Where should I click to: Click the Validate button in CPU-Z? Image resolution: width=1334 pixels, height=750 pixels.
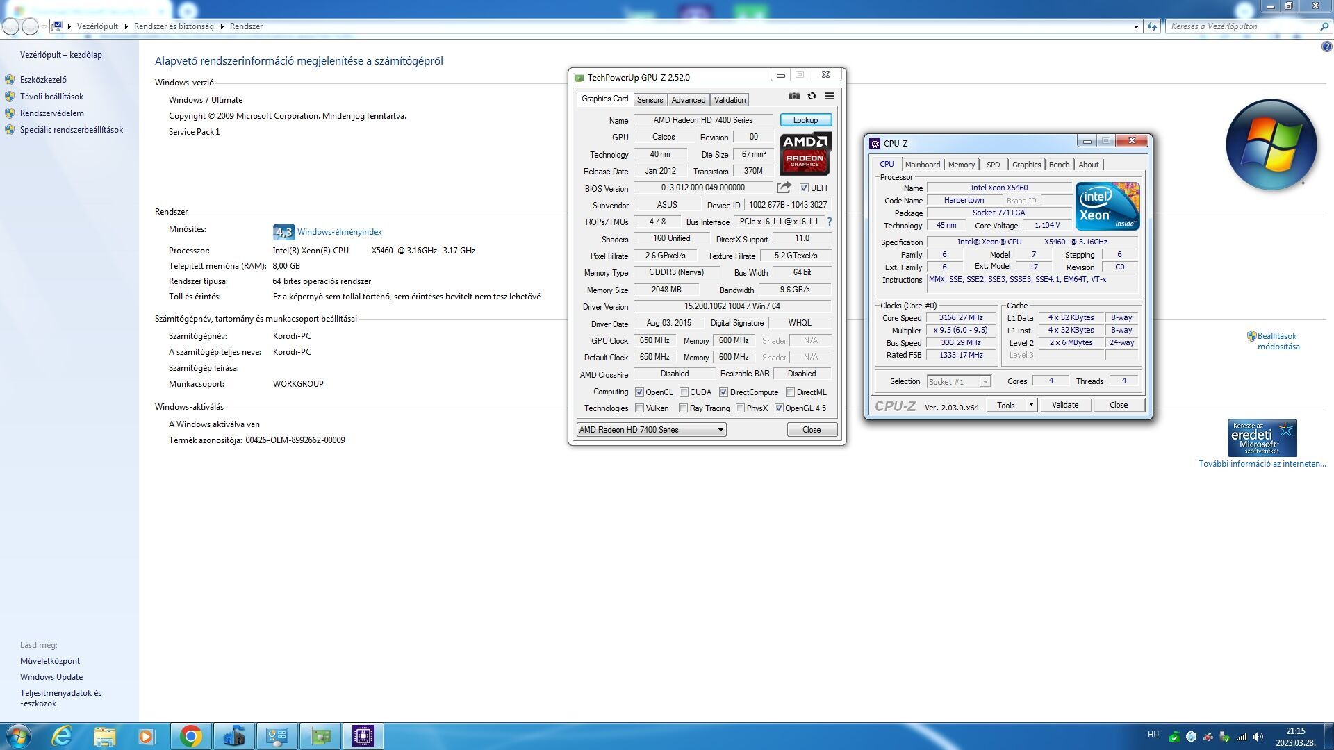[x=1065, y=405]
